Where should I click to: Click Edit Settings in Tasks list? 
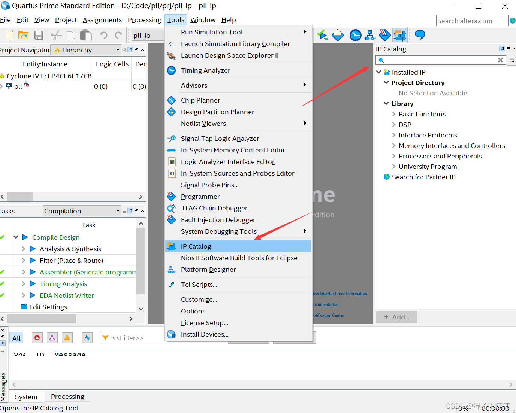pyautogui.click(x=48, y=307)
